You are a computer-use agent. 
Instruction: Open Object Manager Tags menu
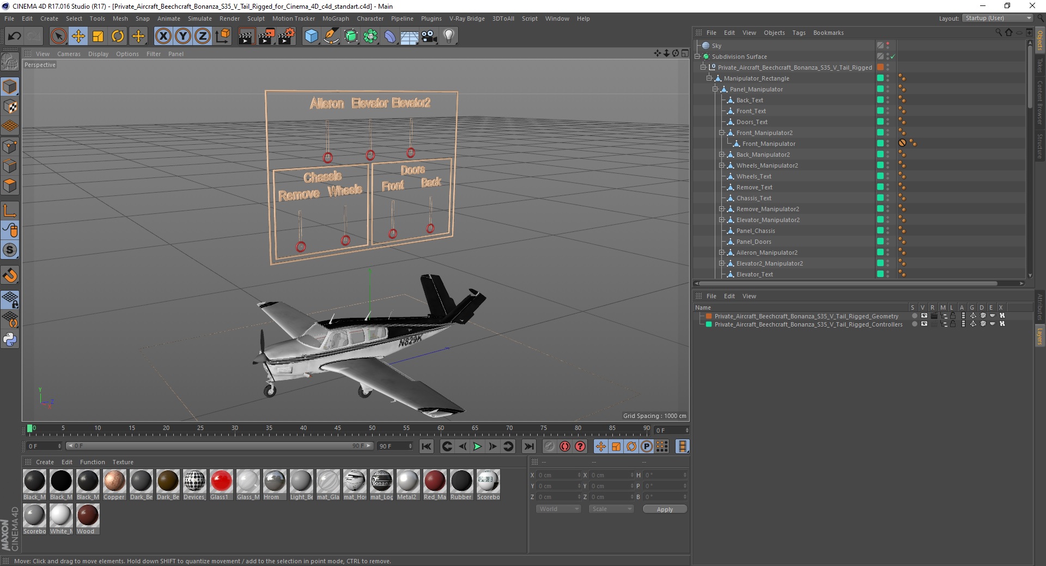799,33
